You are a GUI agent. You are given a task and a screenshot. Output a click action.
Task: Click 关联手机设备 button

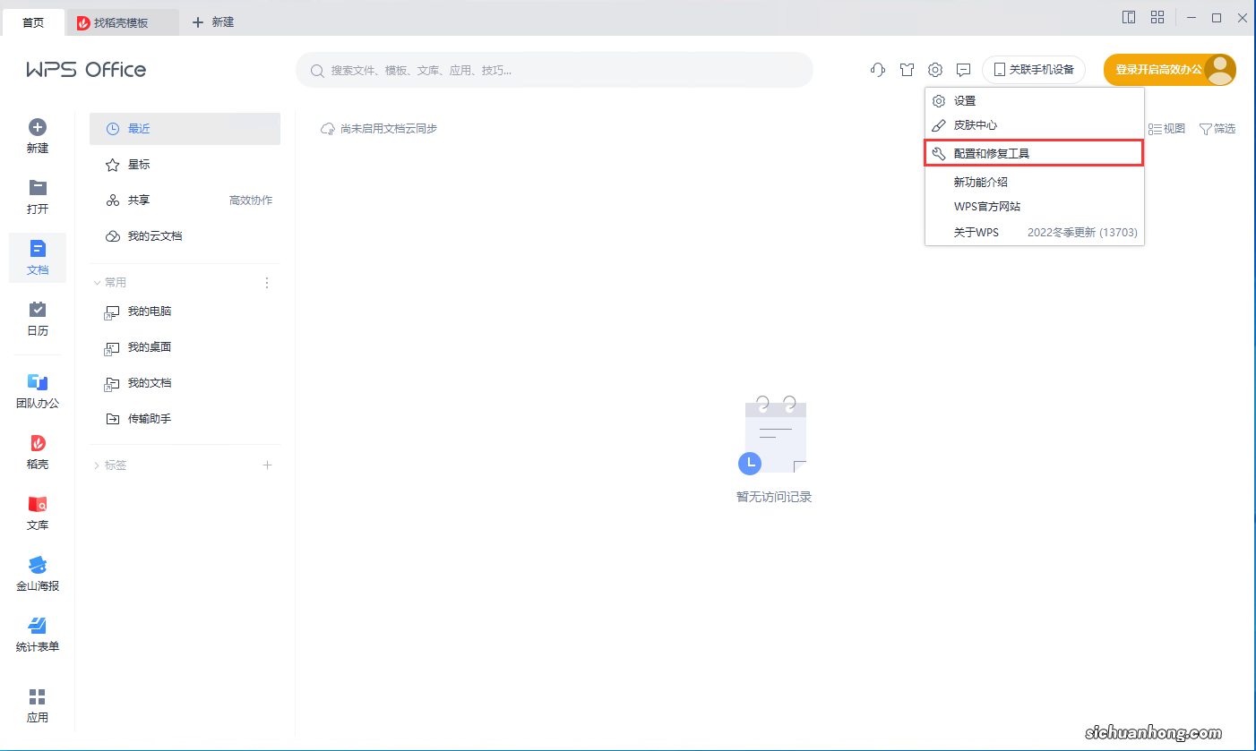point(1034,70)
